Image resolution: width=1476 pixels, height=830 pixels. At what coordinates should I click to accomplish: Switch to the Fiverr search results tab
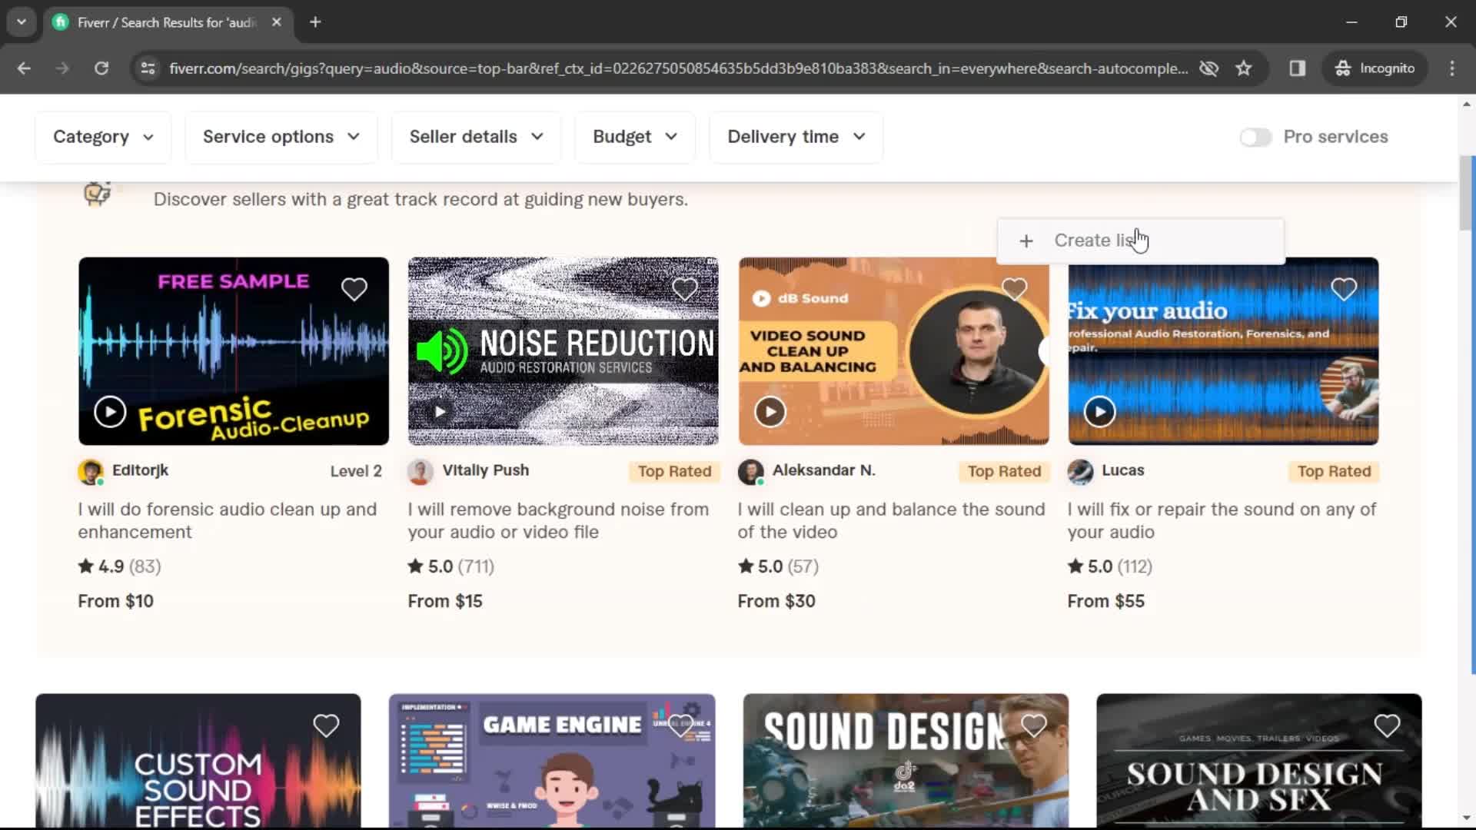[x=165, y=22]
